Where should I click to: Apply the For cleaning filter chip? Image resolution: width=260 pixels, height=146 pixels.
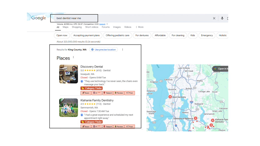178,35
